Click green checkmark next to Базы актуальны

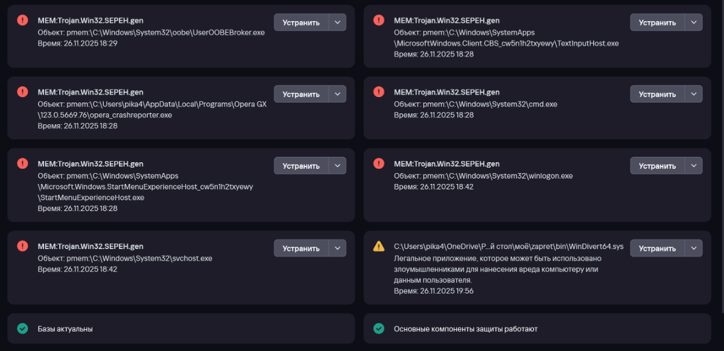(22, 329)
